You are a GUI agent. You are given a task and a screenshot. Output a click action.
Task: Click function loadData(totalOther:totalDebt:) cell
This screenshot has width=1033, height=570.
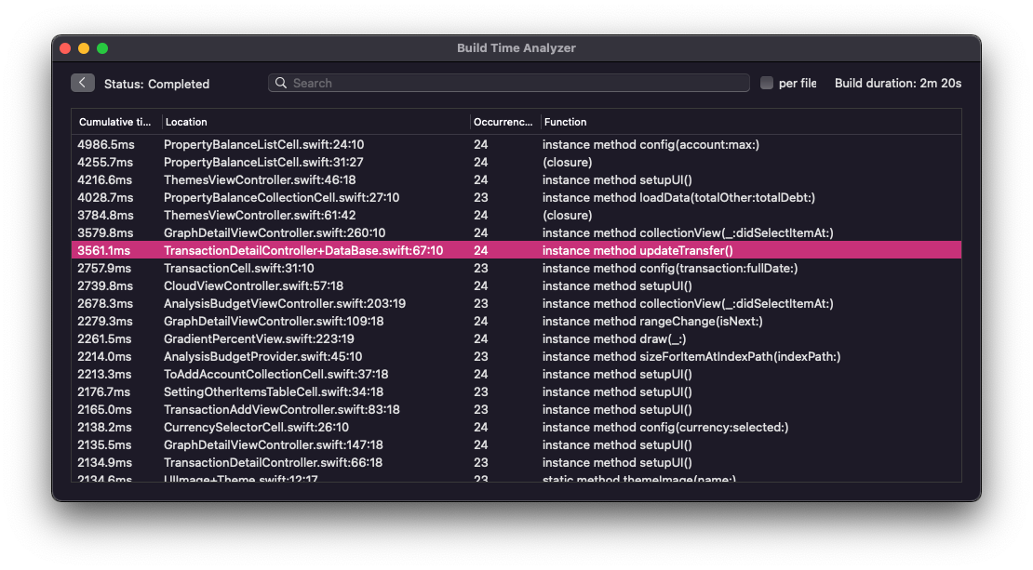(678, 197)
